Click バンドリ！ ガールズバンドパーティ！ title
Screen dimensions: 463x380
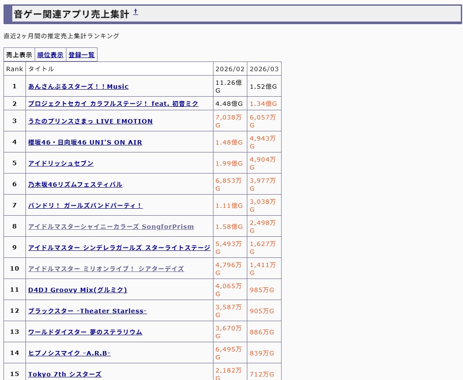coord(85,206)
